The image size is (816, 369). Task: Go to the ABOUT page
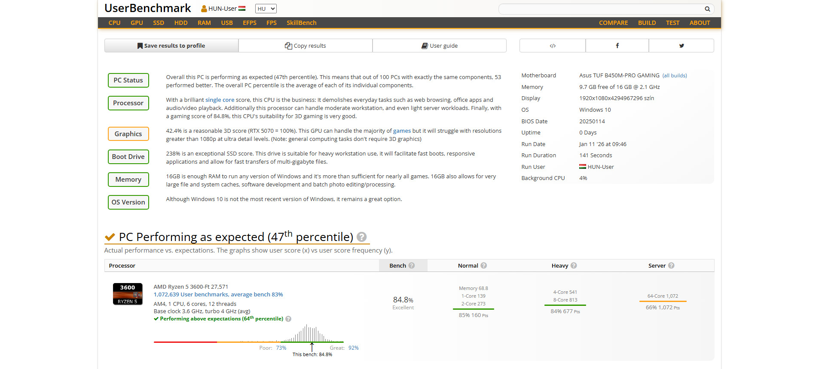pyautogui.click(x=700, y=23)
